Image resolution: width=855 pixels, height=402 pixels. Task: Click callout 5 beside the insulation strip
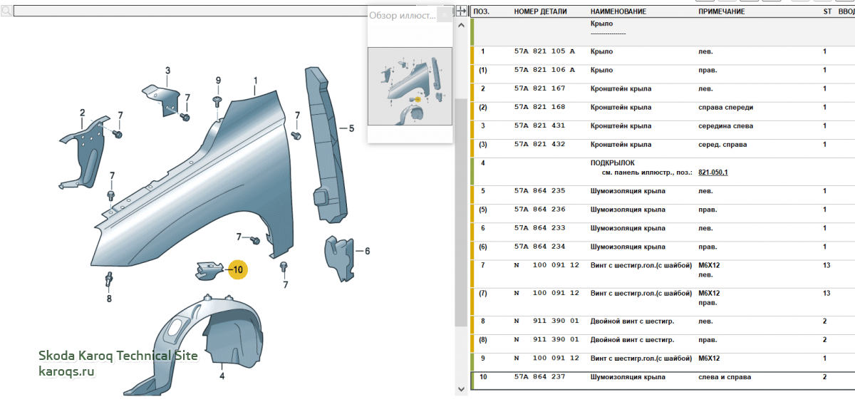pyautogui.click(x=351, y=129)
